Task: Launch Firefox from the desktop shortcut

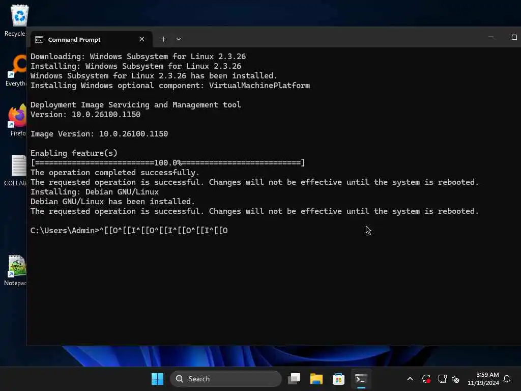Action: 17,120
